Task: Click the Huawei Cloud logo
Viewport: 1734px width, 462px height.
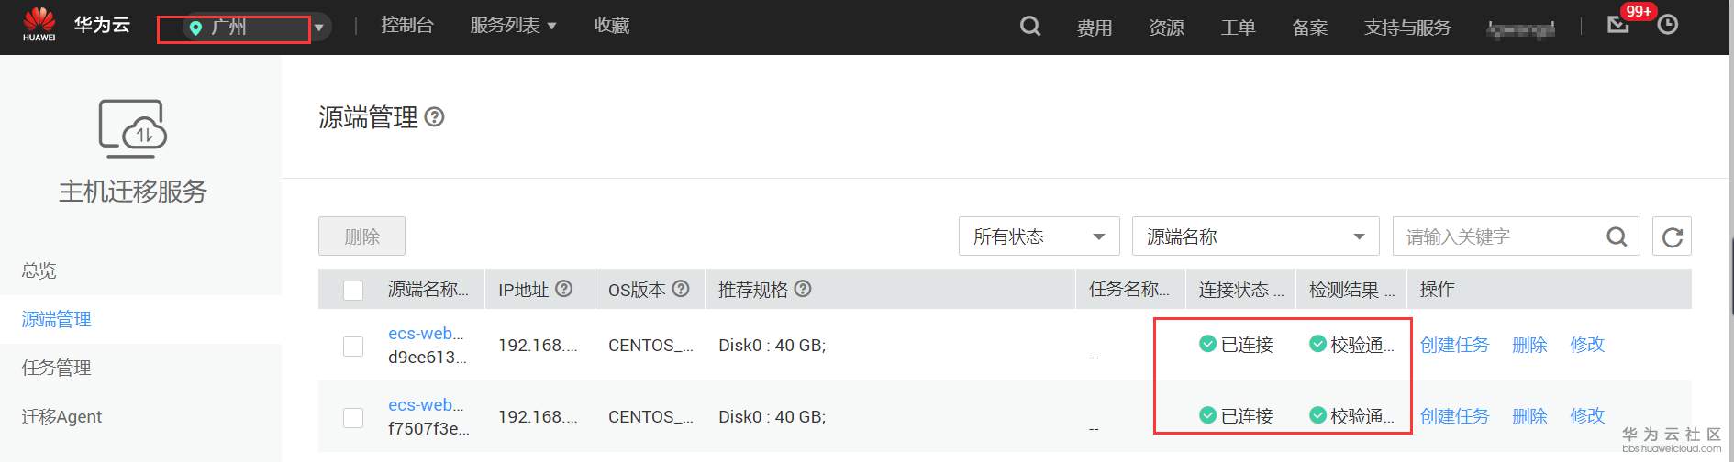Action: tap(39, 25)
